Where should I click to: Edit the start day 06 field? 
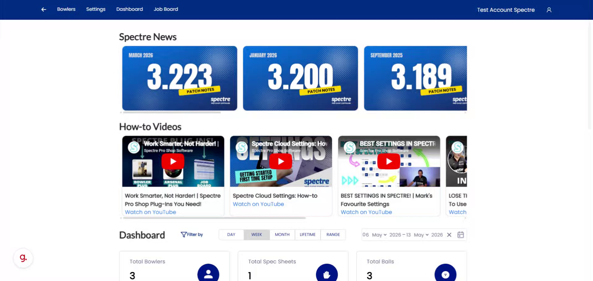tap(366, 235)
